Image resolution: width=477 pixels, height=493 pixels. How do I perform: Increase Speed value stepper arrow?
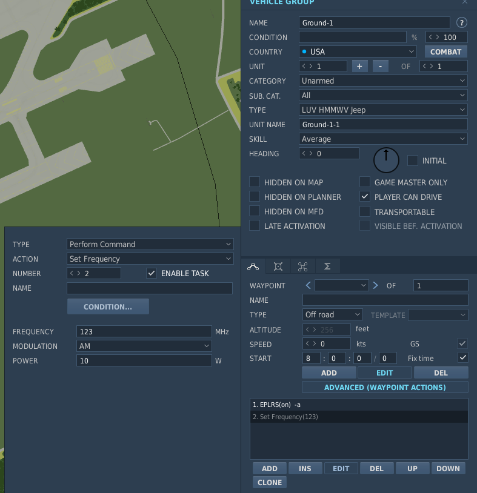tap(315, 343)
